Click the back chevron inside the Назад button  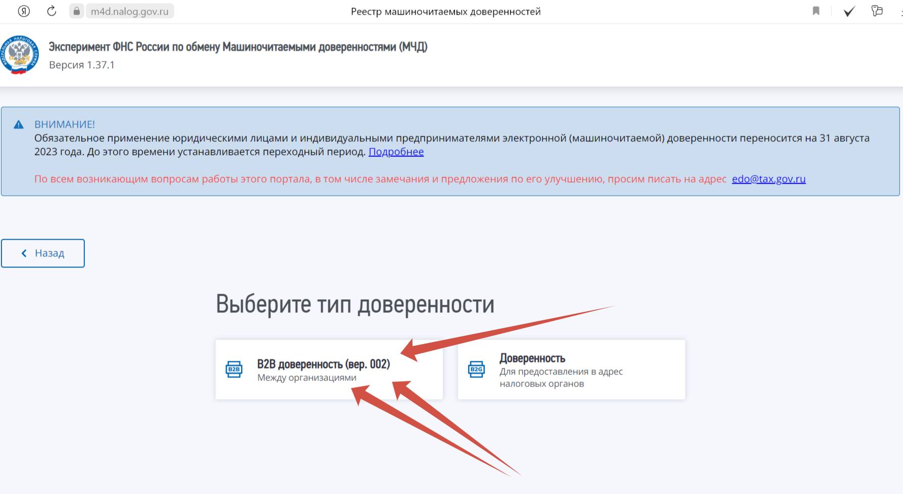pos(23,253)
